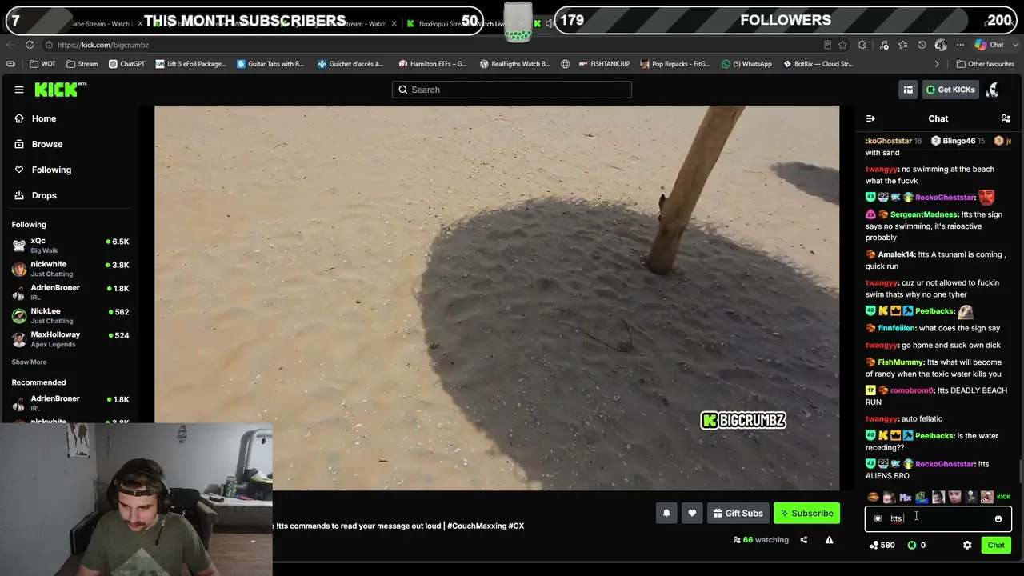
Task: Open the ChatGPT bookmark
Action: pyautogui.click(x=126, y=64)
